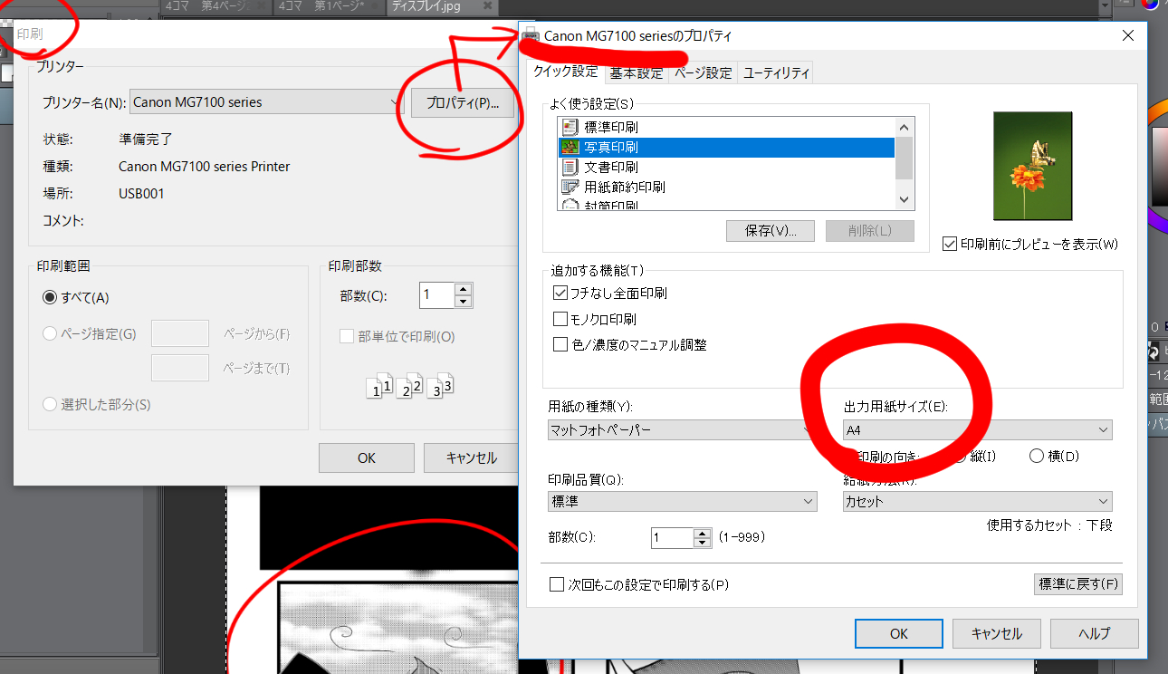Enable 次回もこの設定で印刷する(P) checkbox
The image size is (1168, 674).
(x=557, y=584)
